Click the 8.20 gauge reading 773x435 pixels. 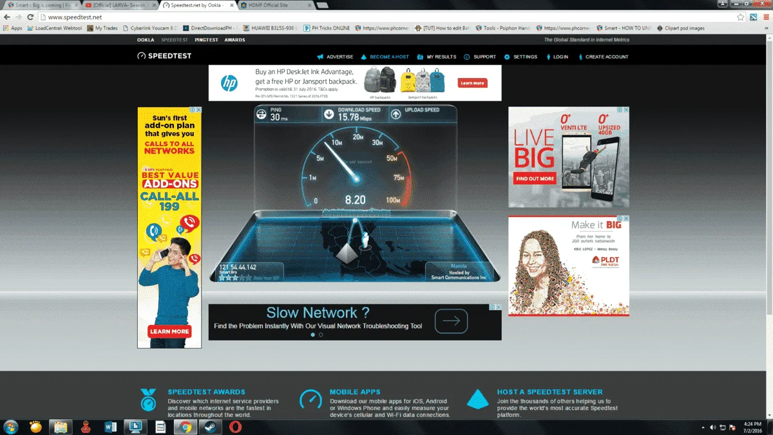tap(356, 200)
